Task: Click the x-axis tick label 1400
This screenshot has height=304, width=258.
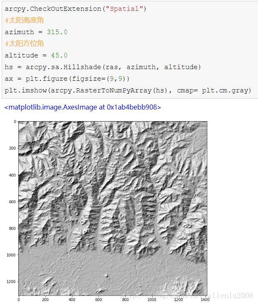Action: pos(205,300)
